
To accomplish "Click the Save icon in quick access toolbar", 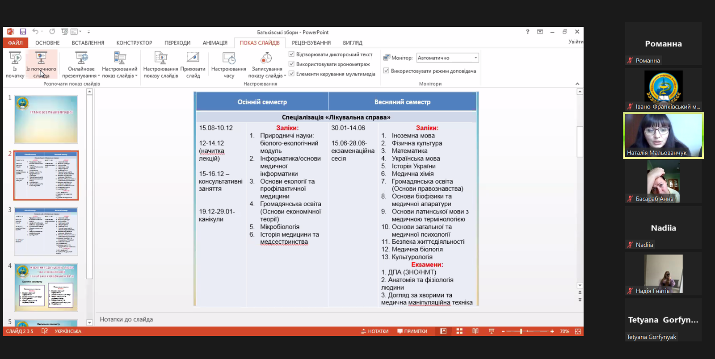I will pyautogui.click(x=23, y=32).
